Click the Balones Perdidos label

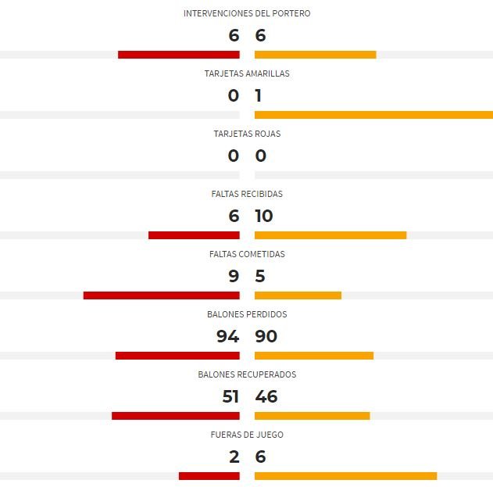(x=247, y=314)
